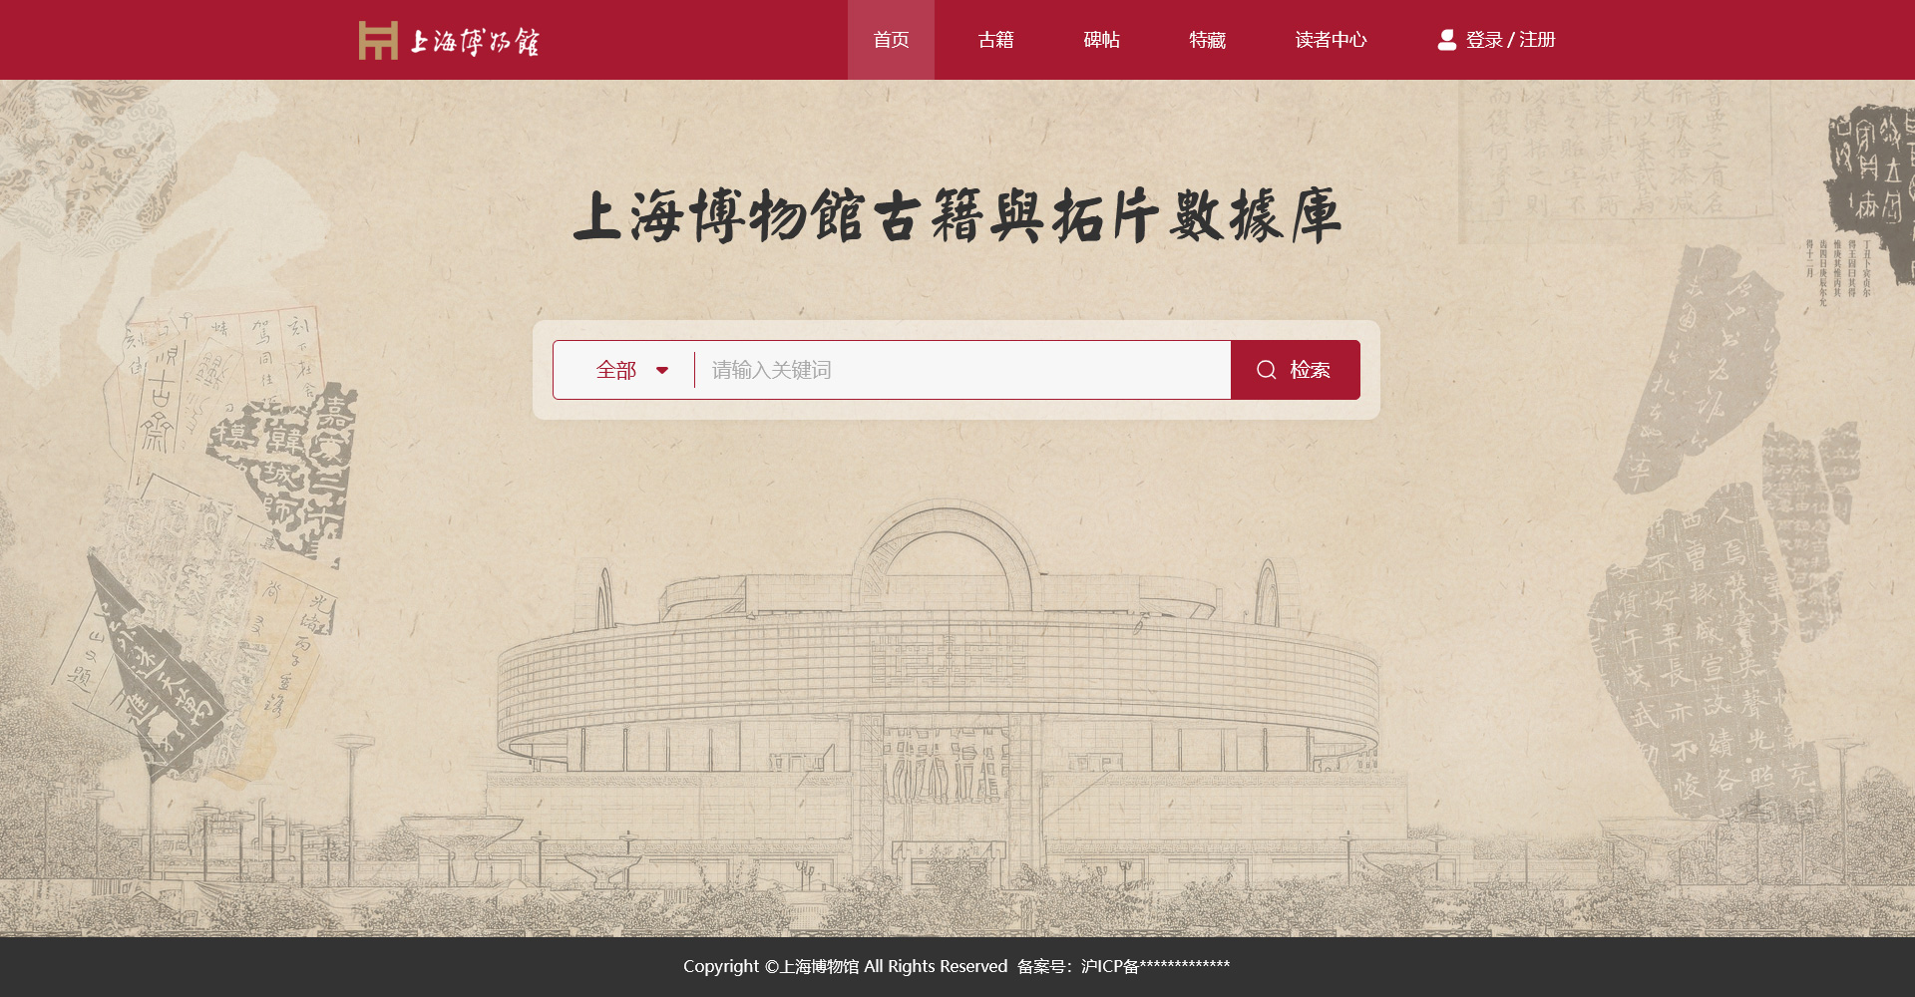Click the red dropdown arrow beside 全部
The height and width of the screenshot is (997, 1915).
662,371
